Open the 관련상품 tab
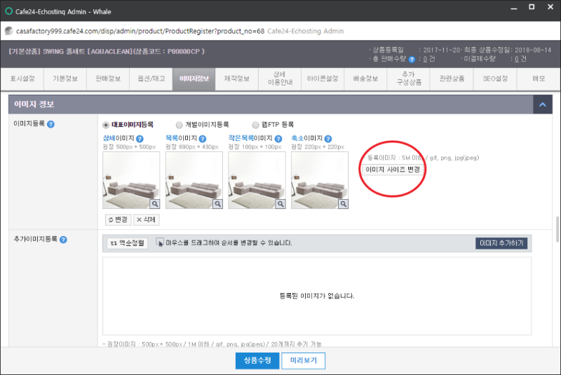Screen dimensions: 561x375 click(452, 79)
